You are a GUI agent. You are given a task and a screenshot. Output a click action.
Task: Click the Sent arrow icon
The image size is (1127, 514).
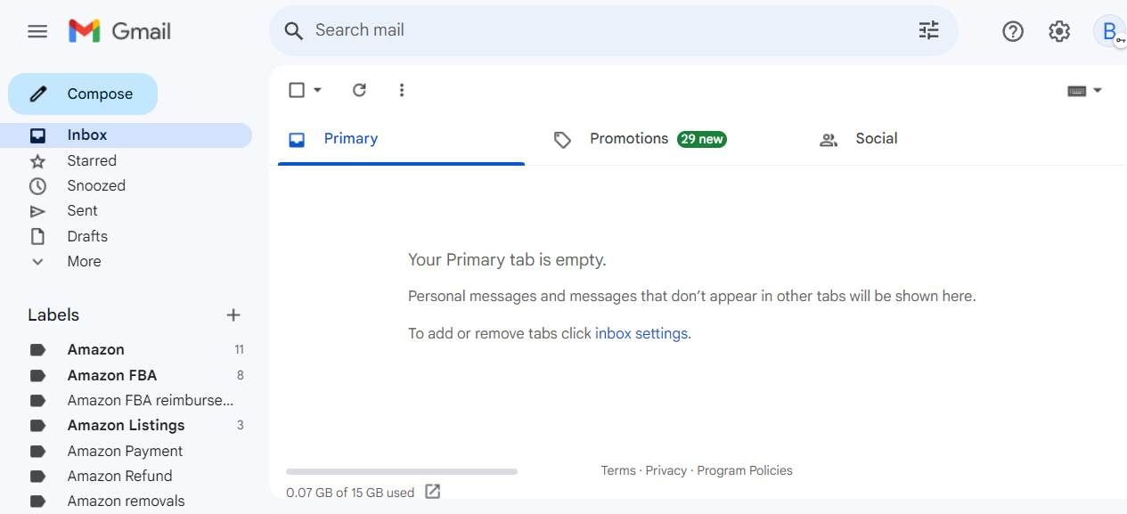(x=37, y=211)
